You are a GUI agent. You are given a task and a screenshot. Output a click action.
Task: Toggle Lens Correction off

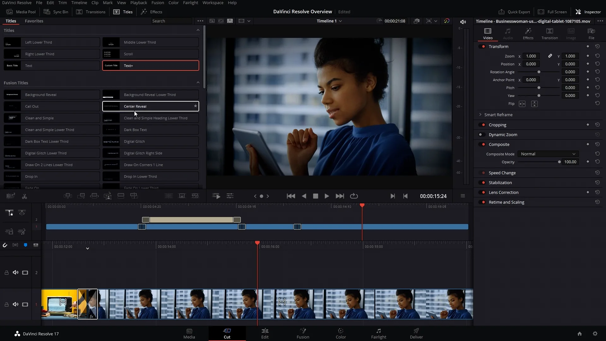482,193
